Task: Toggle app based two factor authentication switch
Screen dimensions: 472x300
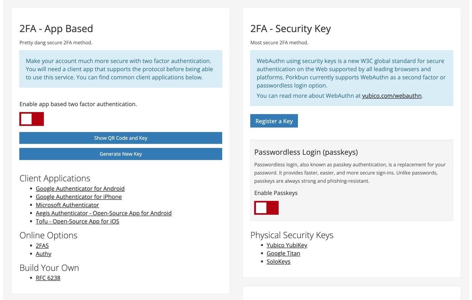Action: [x=32, y=119]
